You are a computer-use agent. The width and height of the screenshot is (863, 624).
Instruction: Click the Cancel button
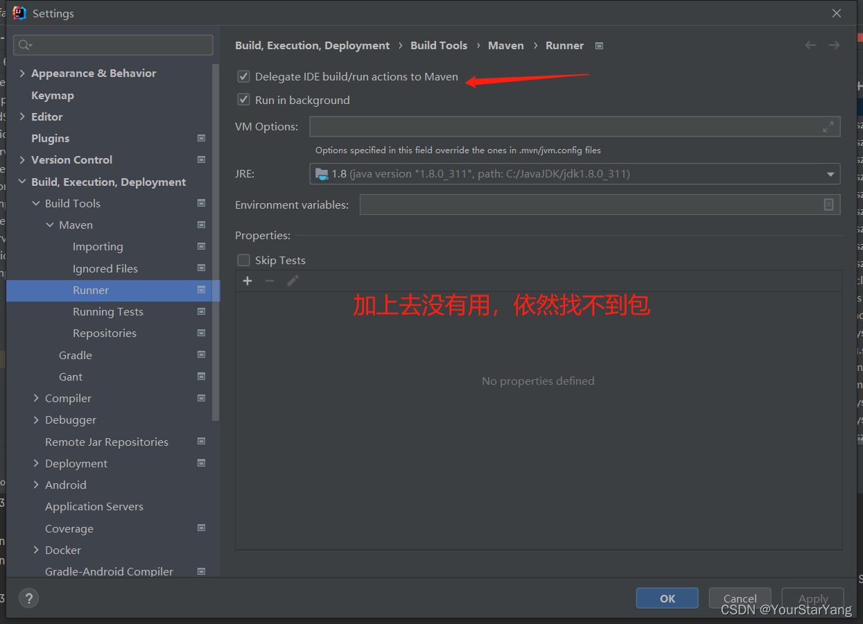tap(739, 598)
